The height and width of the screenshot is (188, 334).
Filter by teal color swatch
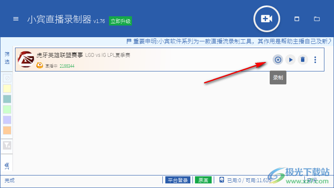click(7, 99)
